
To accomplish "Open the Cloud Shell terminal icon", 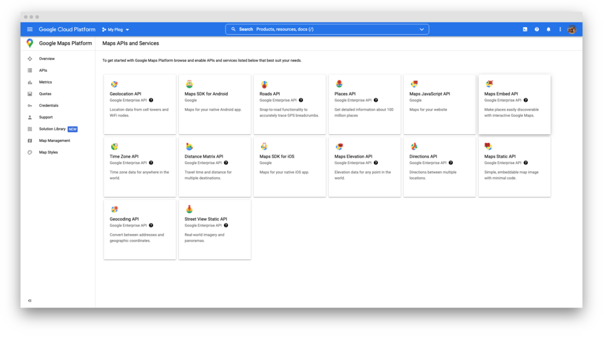I will coord(525,29).
